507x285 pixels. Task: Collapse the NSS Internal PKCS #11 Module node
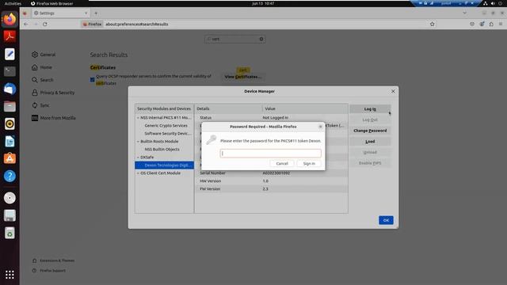(138, 118)
